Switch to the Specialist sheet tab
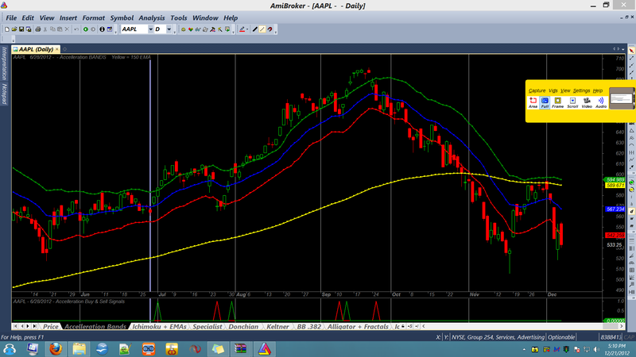636x357 pixels. pos(207,326)
